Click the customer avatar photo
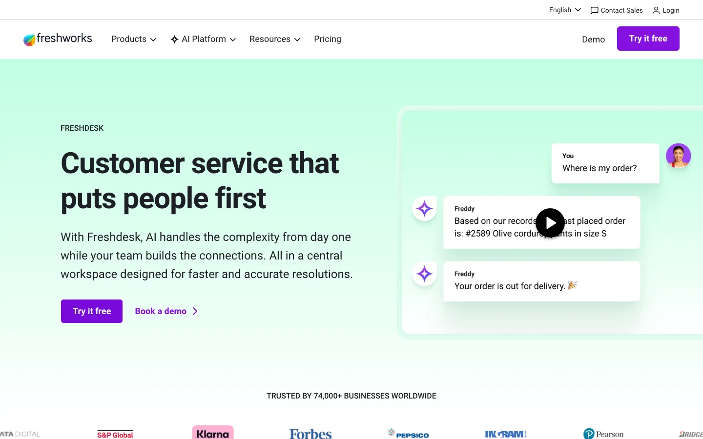The height and width of the screenshot is (439, 703). [x=679, y=156]
